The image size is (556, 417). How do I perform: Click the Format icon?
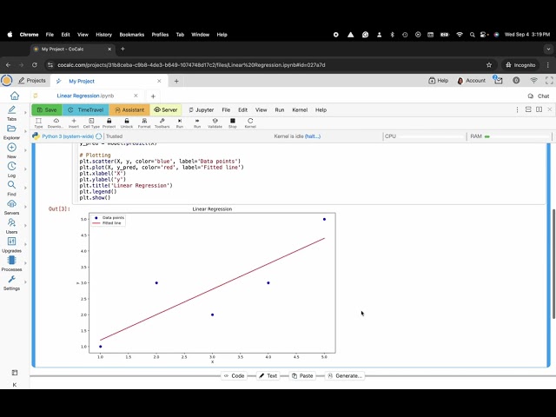(144, 123)
